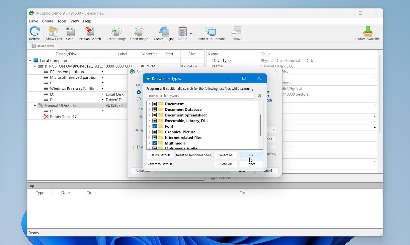Select the Open Image tool

click(x=139, y=33)
